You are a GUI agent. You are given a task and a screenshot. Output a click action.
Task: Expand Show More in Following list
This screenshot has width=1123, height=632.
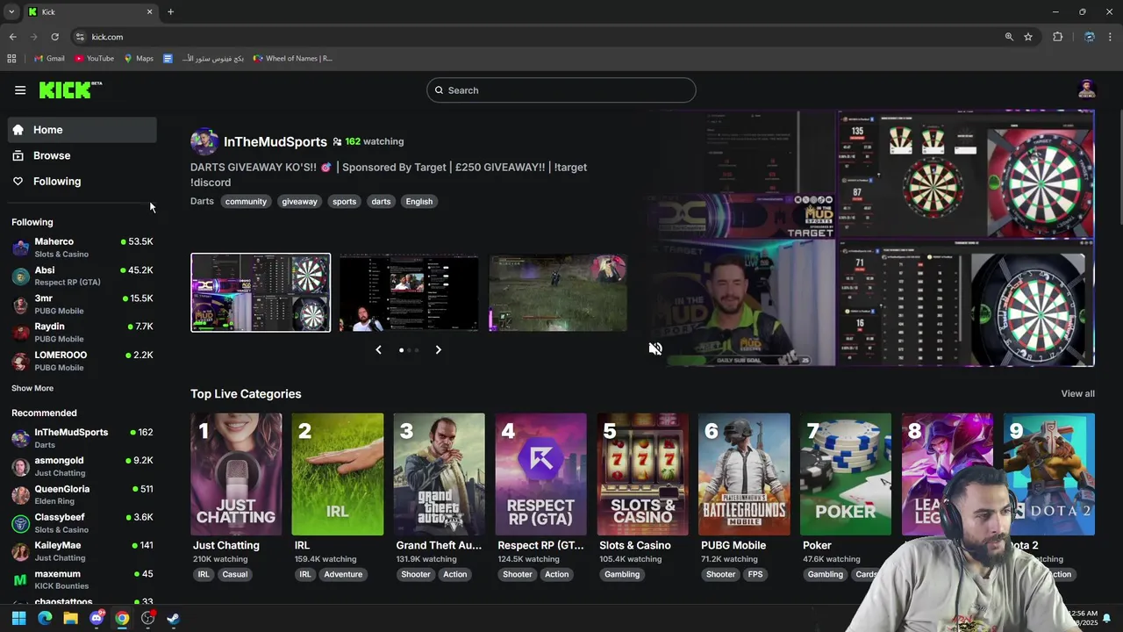pyautogui.click(x=32, y=388)
